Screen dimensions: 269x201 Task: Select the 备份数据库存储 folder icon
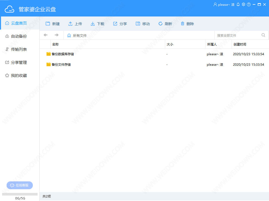[x=49, y=54]
